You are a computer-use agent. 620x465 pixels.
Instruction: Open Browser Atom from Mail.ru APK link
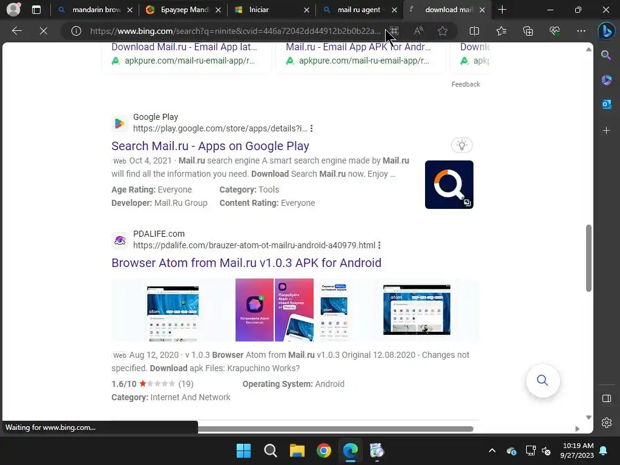click(x=246, y=263)
